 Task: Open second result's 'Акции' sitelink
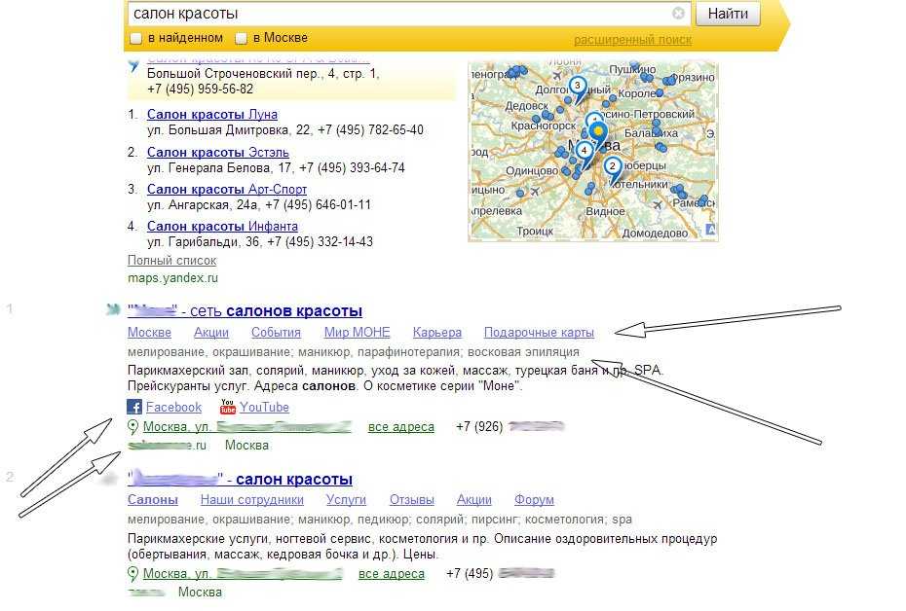[473, 500]
